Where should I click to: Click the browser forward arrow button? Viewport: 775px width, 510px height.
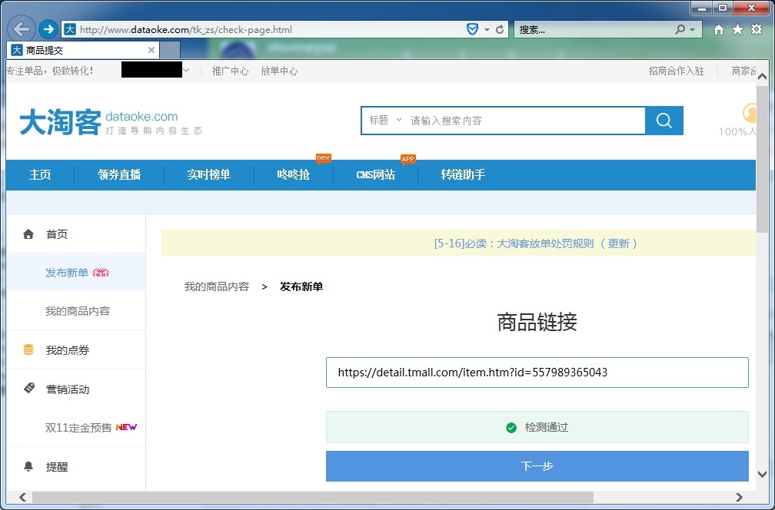coord(48,29)
